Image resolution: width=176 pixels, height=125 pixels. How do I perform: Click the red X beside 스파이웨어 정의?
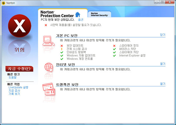click(114, 46)
